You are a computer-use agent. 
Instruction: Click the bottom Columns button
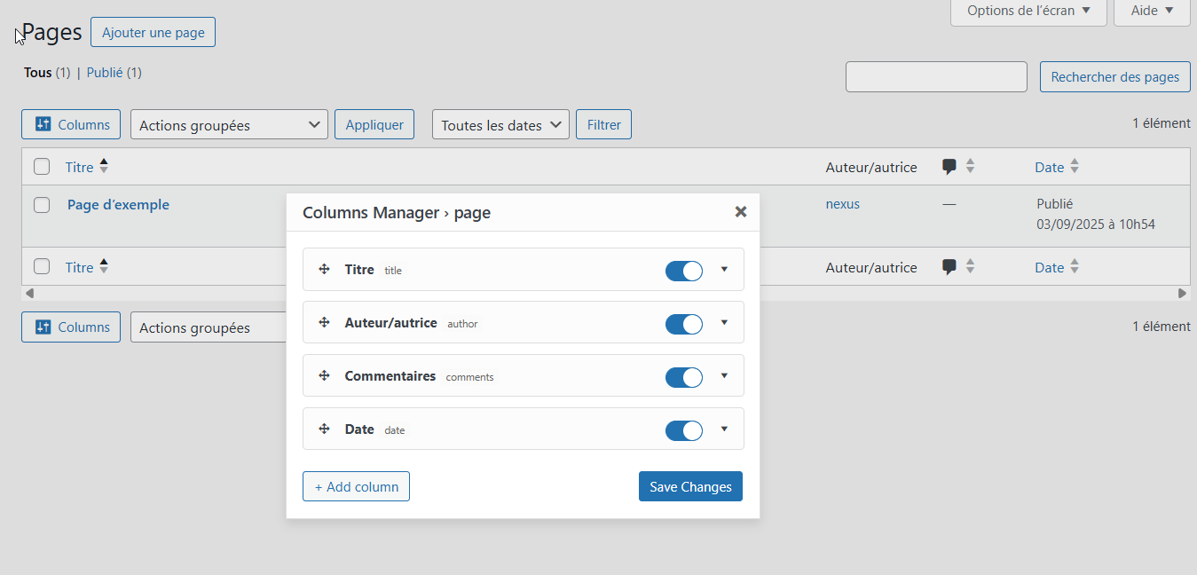(x=71, y=327)
